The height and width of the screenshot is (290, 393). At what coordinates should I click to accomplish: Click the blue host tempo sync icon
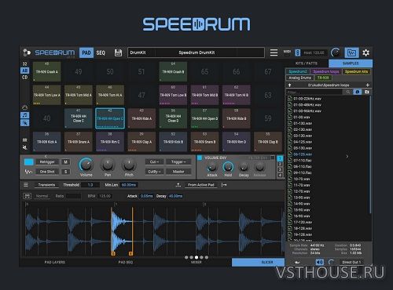click(x=298, y=53)
